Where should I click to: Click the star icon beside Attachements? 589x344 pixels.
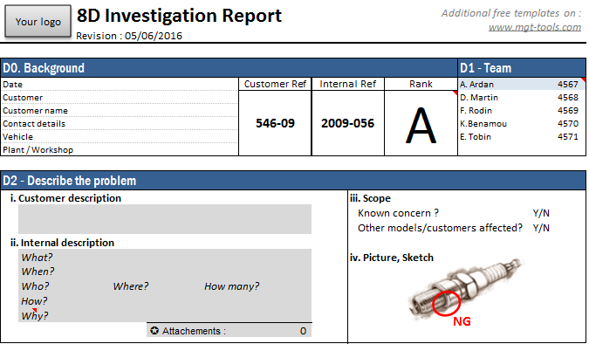click(154, 330)
